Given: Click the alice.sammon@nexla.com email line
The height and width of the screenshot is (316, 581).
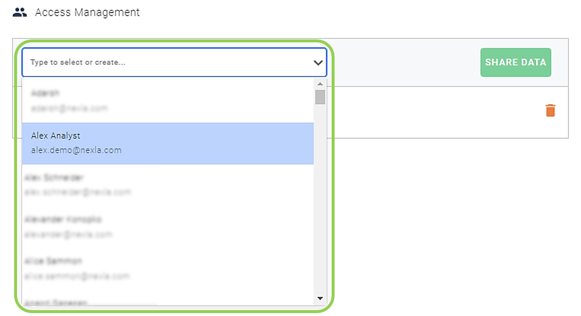Looking at the screenshot, I should 77,276.
